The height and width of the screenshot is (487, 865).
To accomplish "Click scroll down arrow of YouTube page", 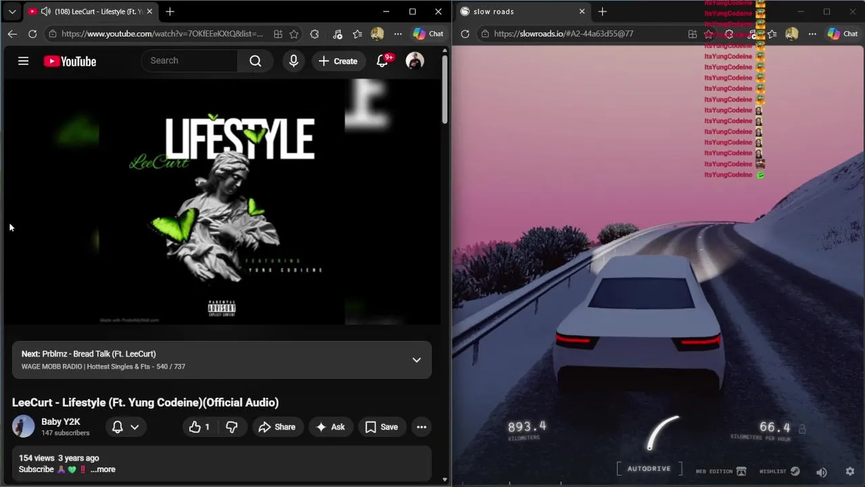I will click(x=445, y=480).
